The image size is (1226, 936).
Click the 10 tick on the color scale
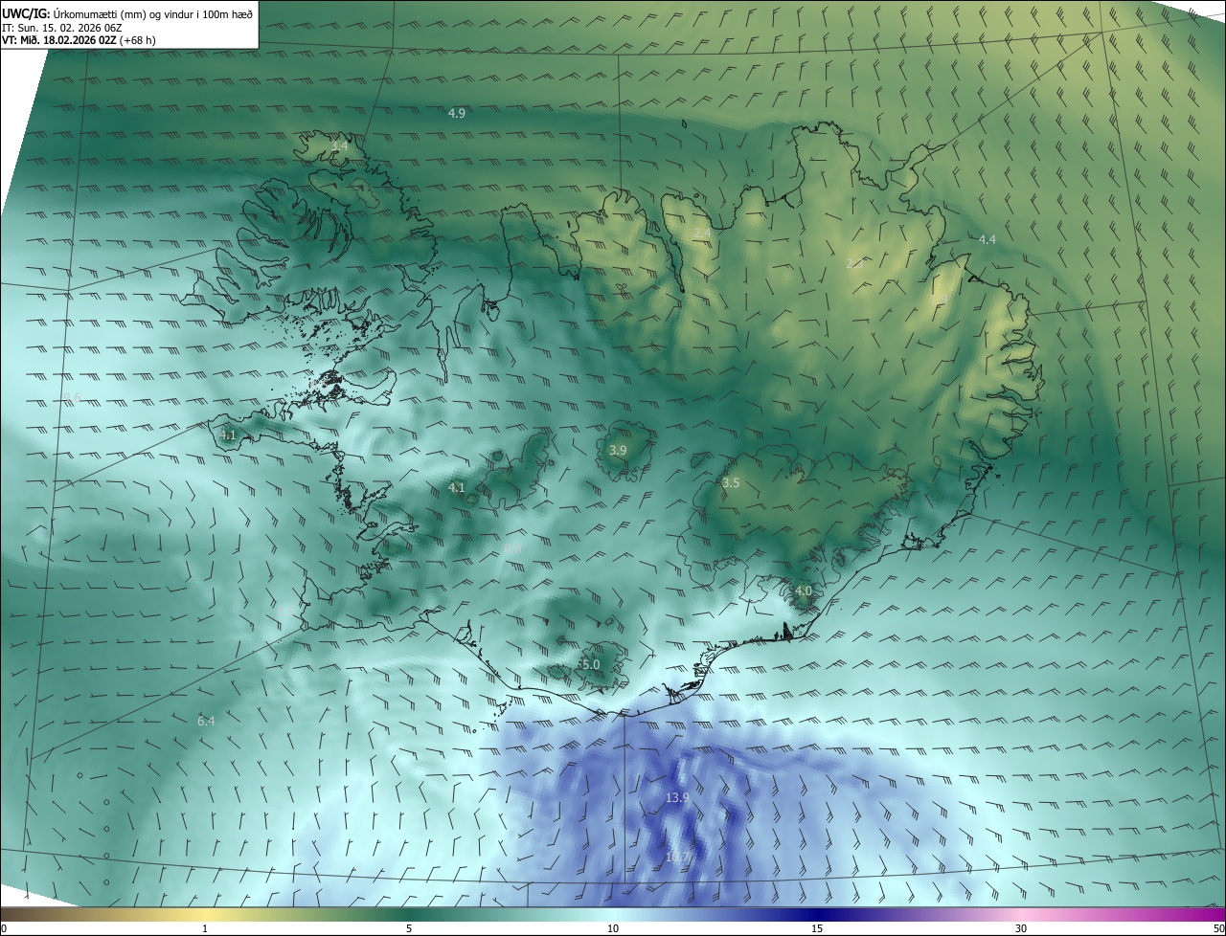click(x=613, y=928)
